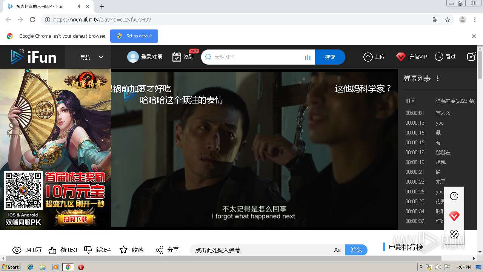Image resolution: width=483 pixels, height=272 pixels.
Task: Click the search box with 大明风华
Action: [x=258, y=57]
